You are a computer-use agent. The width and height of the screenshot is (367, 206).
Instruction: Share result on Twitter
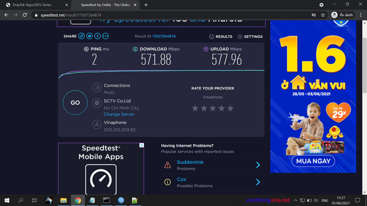coord(89,36)
